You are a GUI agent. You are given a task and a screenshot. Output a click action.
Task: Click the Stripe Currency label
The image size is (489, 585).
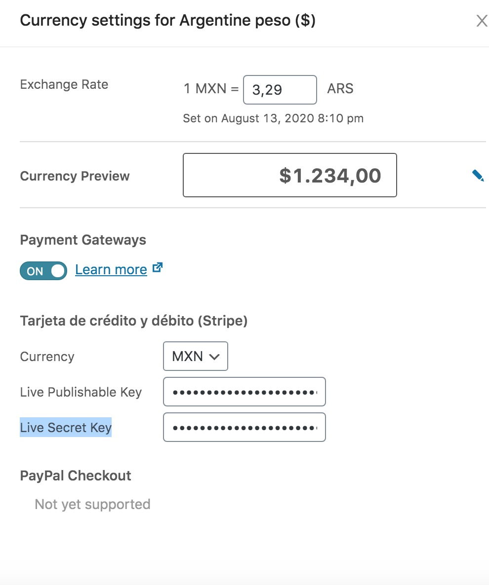coord(47,357)
